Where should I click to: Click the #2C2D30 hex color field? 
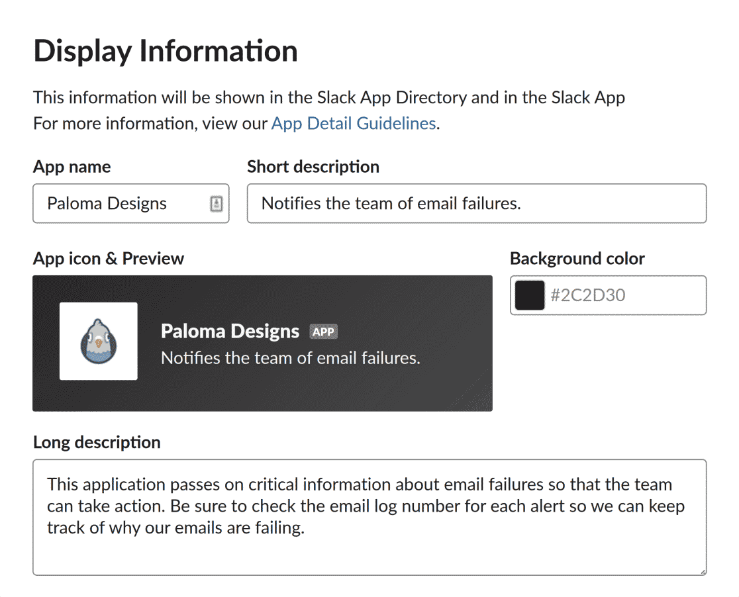608,295
